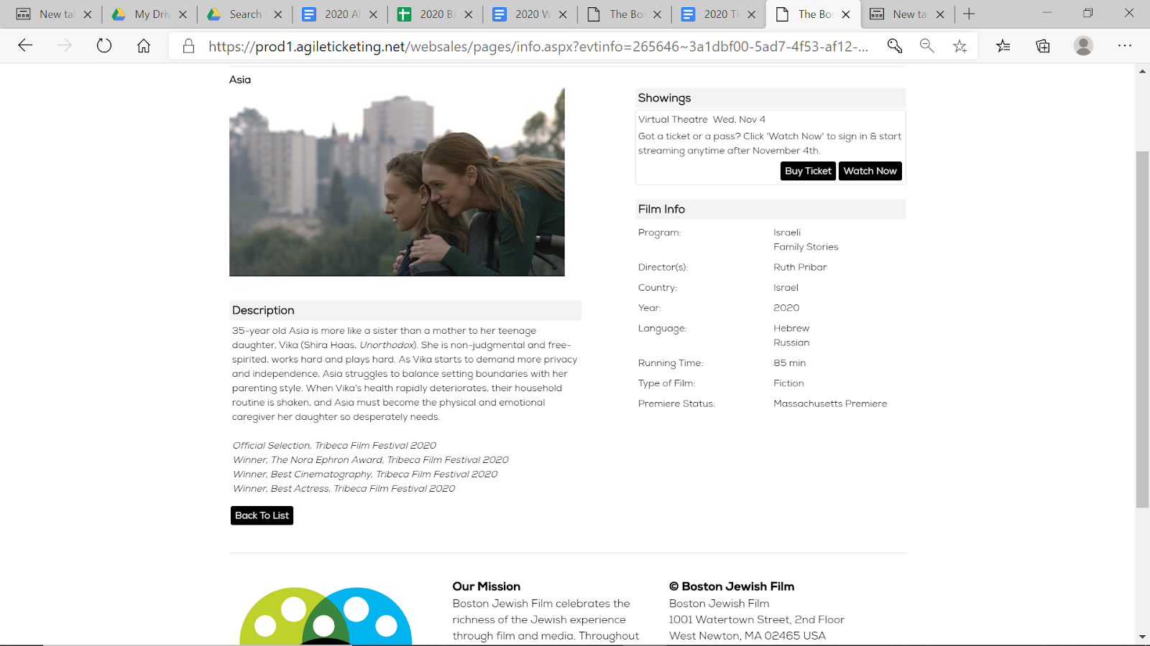Viewport: 1150px width, 646px height.
Task: Click the scrollbar down arrow
Action: [1142, 637]
